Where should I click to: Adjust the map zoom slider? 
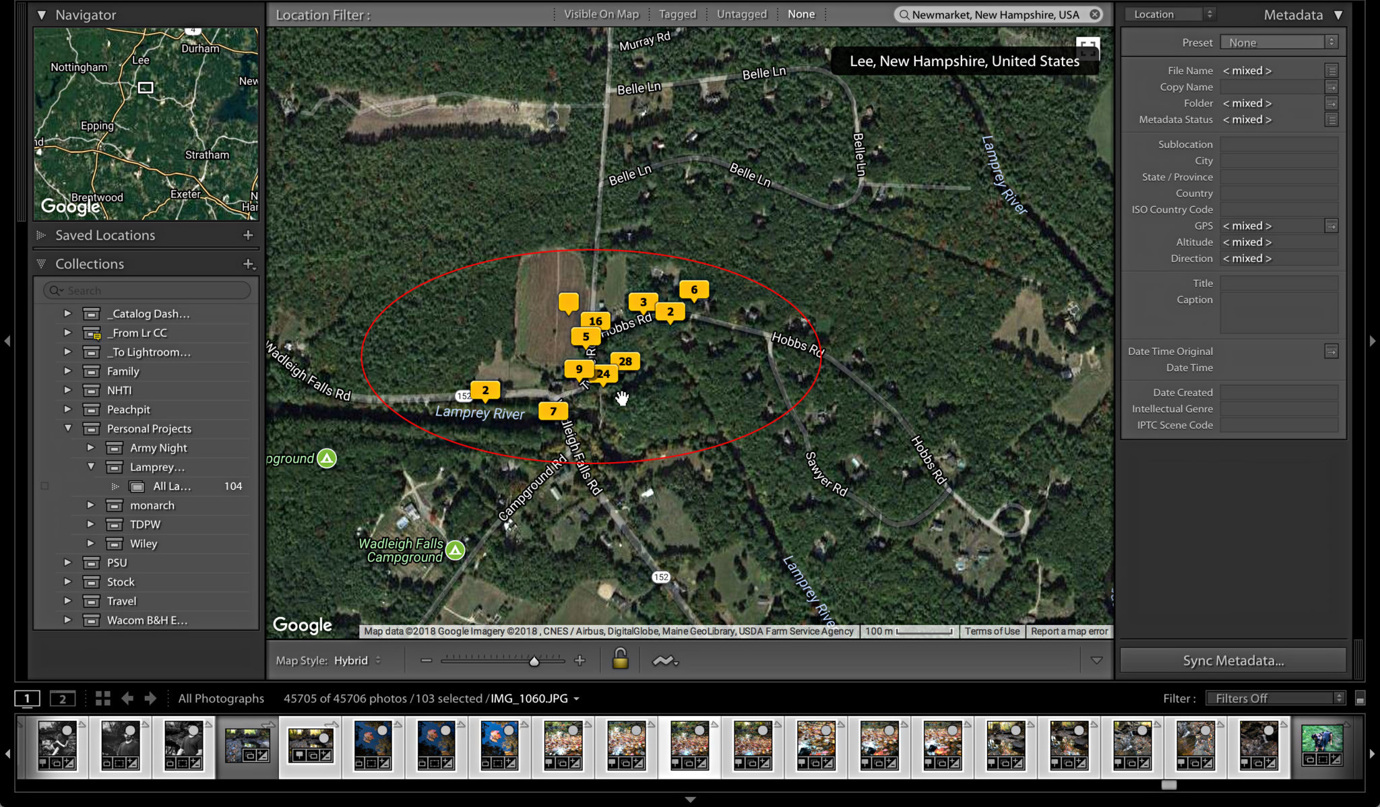[534, 660]
